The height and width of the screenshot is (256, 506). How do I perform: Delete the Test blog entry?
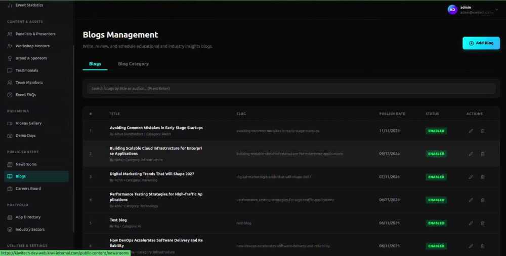(482, 223)
